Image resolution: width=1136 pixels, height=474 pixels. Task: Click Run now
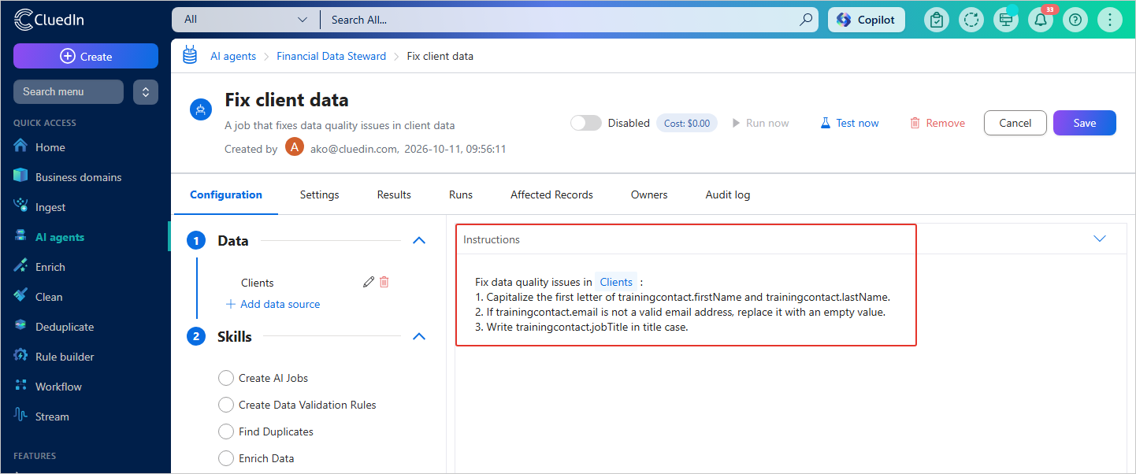click(760, 123)
